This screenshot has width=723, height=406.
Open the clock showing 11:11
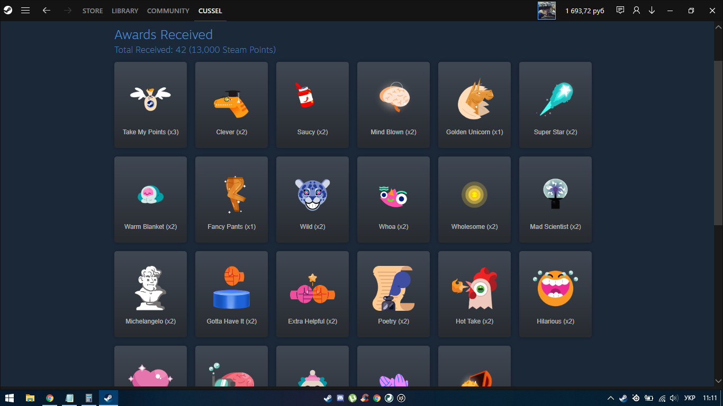coord(710,398)
